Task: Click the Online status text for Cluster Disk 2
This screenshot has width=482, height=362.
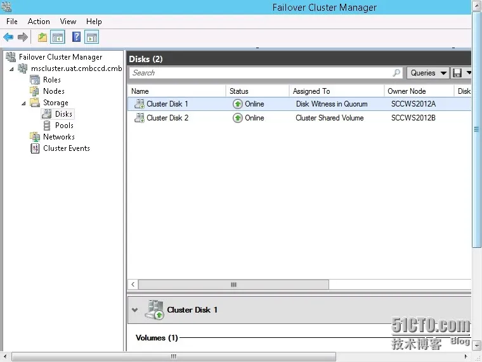Action: click(x=254, y=118)
